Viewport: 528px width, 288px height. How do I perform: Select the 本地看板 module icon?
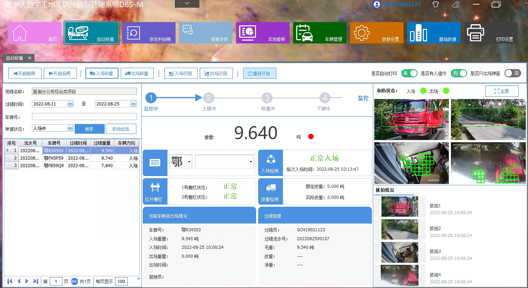pos(263,33)
